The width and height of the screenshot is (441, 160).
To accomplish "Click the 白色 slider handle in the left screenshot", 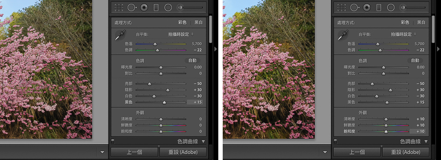I will (154, 96).
